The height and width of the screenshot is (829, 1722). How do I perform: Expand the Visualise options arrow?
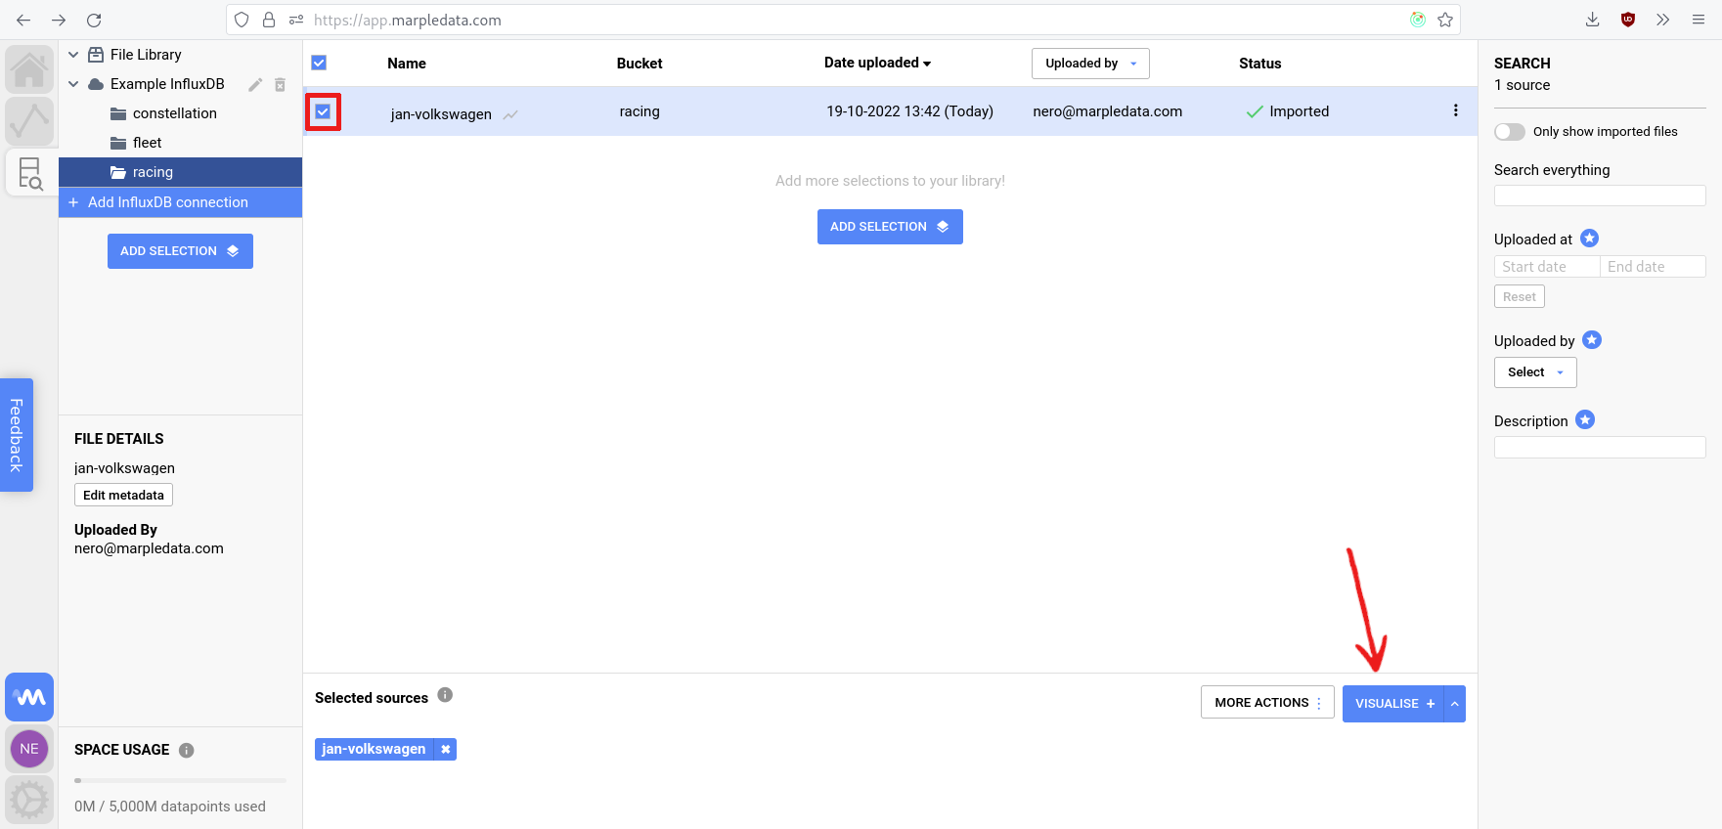point(1455,704)
